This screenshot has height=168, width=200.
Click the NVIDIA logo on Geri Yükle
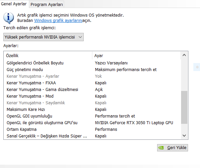click(162, 148)
